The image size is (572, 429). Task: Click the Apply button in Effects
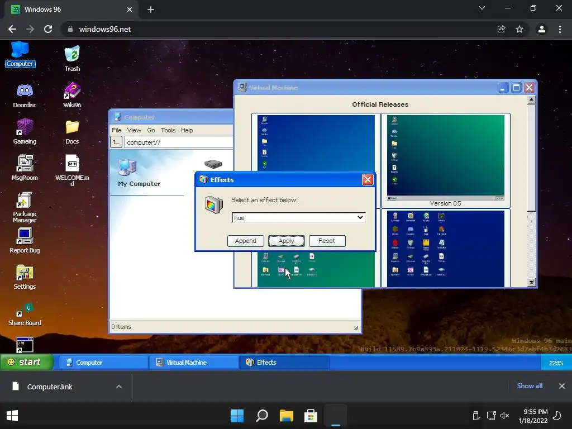click(287, 241)
